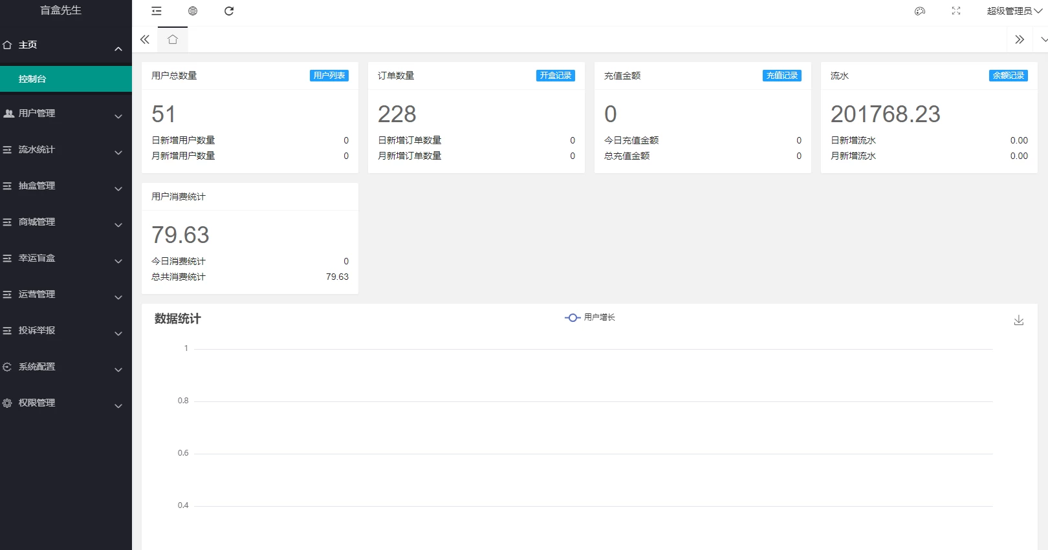Viewport: 1048px width, 550px height.
Task: Expand the 用户管理 sidebar menu
Action: 65,114
